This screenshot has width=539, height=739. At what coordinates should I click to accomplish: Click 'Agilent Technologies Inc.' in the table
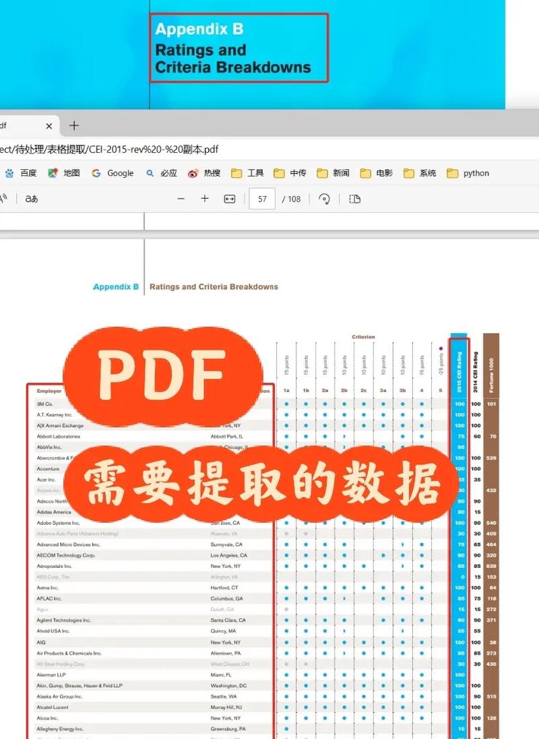(x=63, y=620)
